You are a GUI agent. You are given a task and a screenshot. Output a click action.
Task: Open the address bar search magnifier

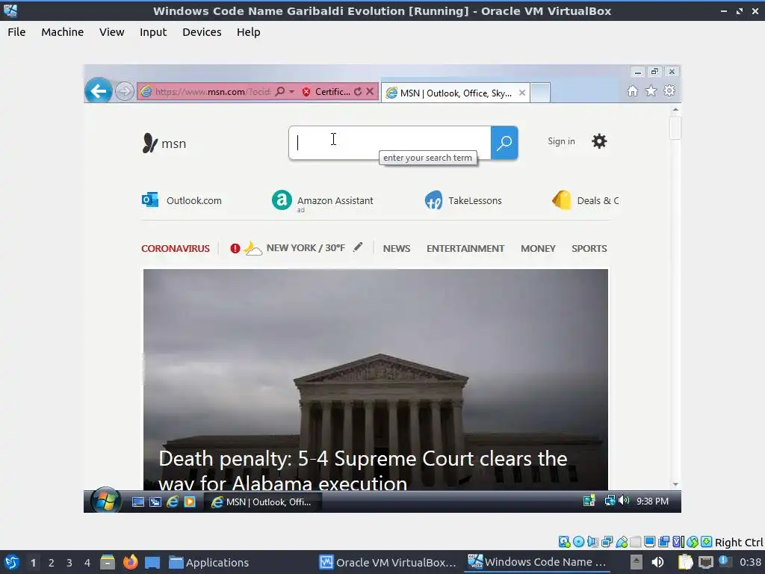tap(279, 91)
